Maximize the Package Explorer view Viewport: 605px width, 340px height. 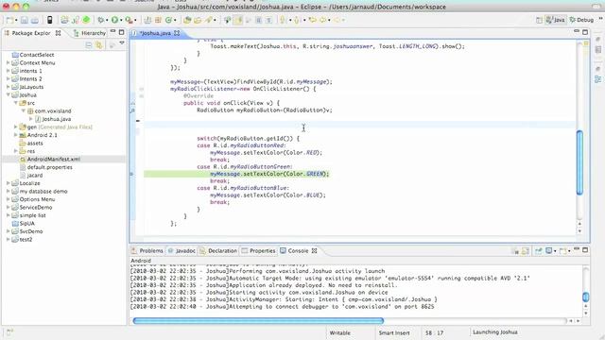click(122, 32)
